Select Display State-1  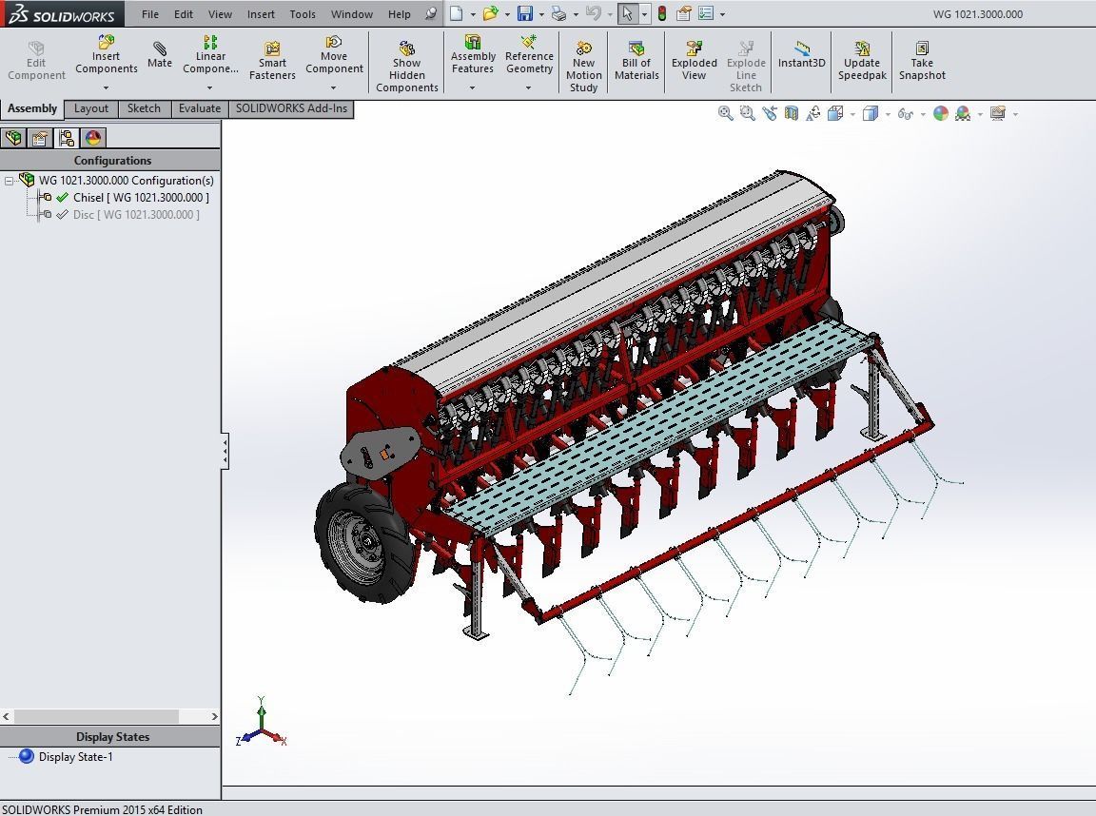(x=75, y=757)
